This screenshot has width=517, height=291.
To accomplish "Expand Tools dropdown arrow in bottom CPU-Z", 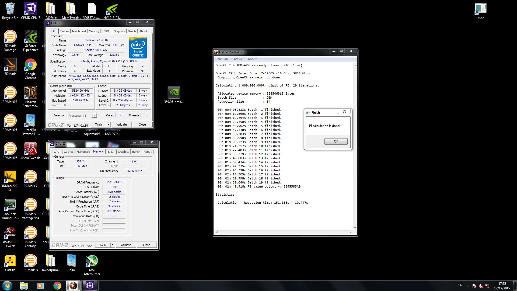I will click(113, 245).
